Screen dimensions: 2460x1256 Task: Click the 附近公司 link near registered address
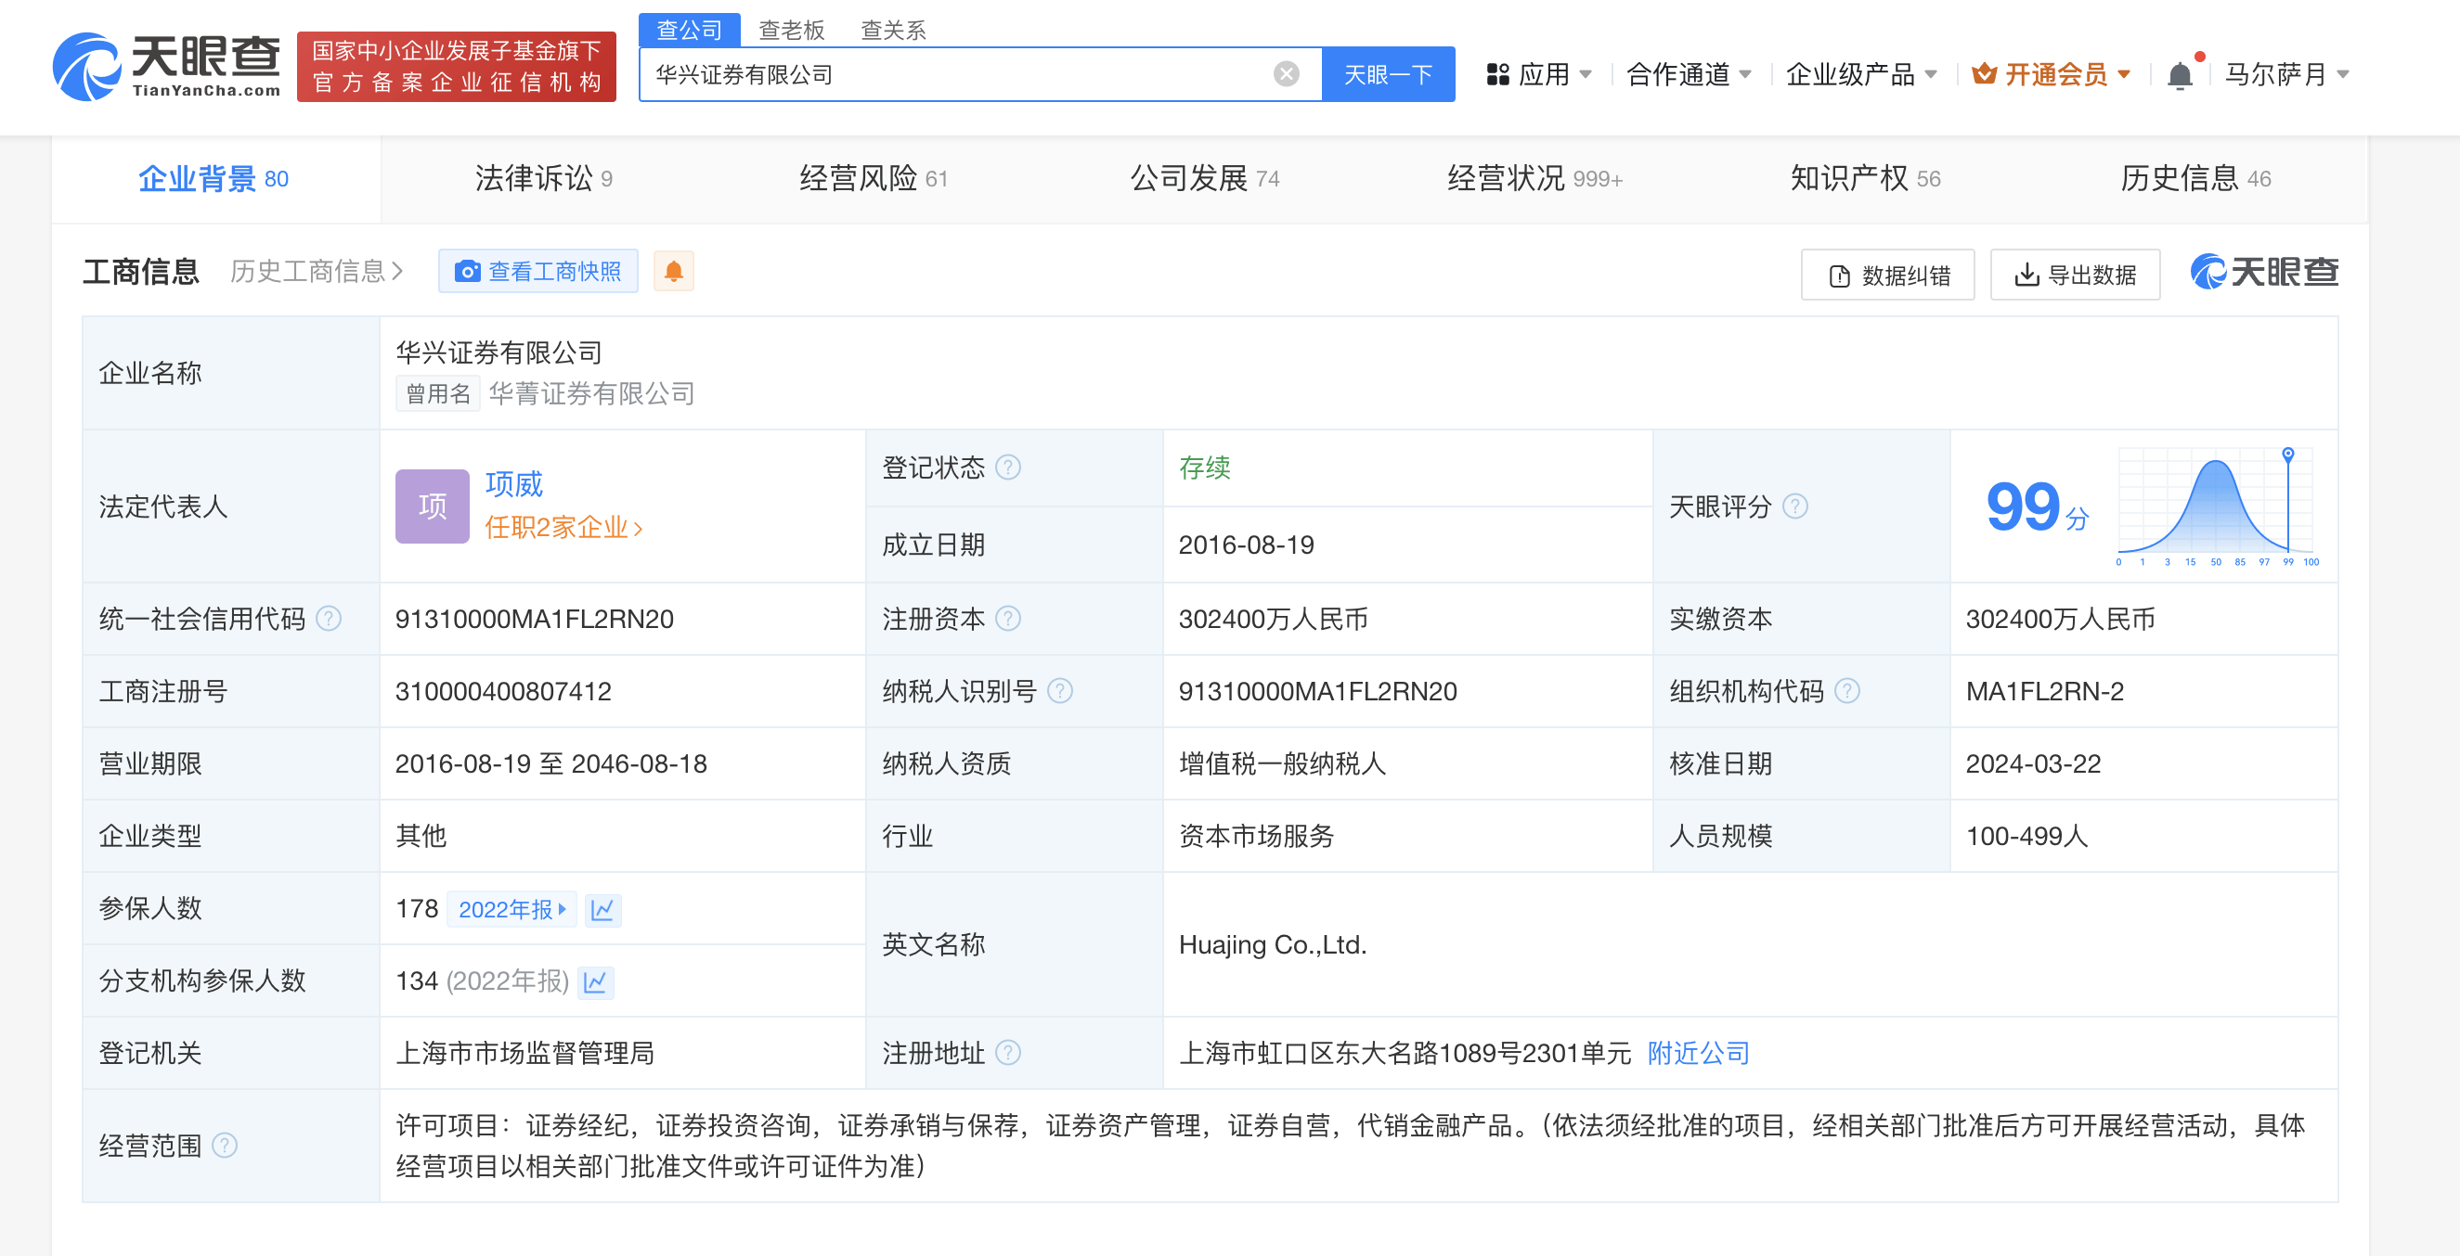click(1697, 1053)
